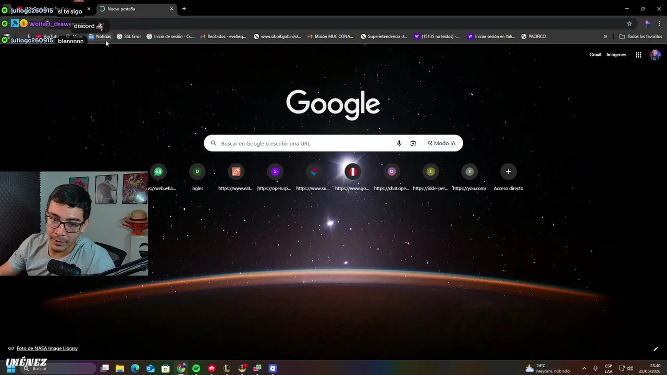Open the volume speaker tray icon
The width and height of the screenshot is (667, 375).
point(630,368)
